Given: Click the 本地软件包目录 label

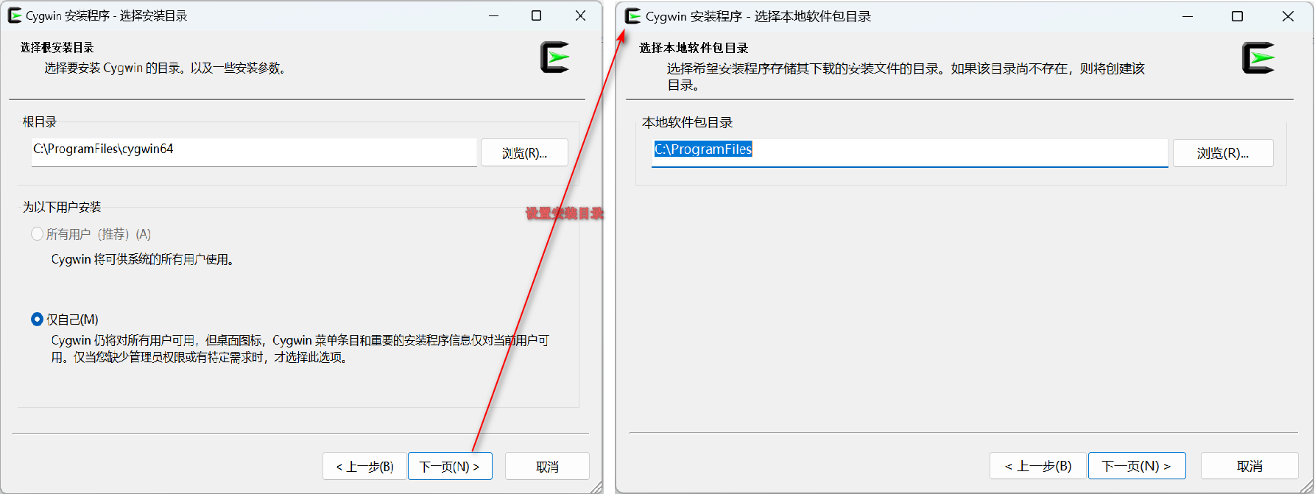Looking at the screenshot, I should coord(688,122).
